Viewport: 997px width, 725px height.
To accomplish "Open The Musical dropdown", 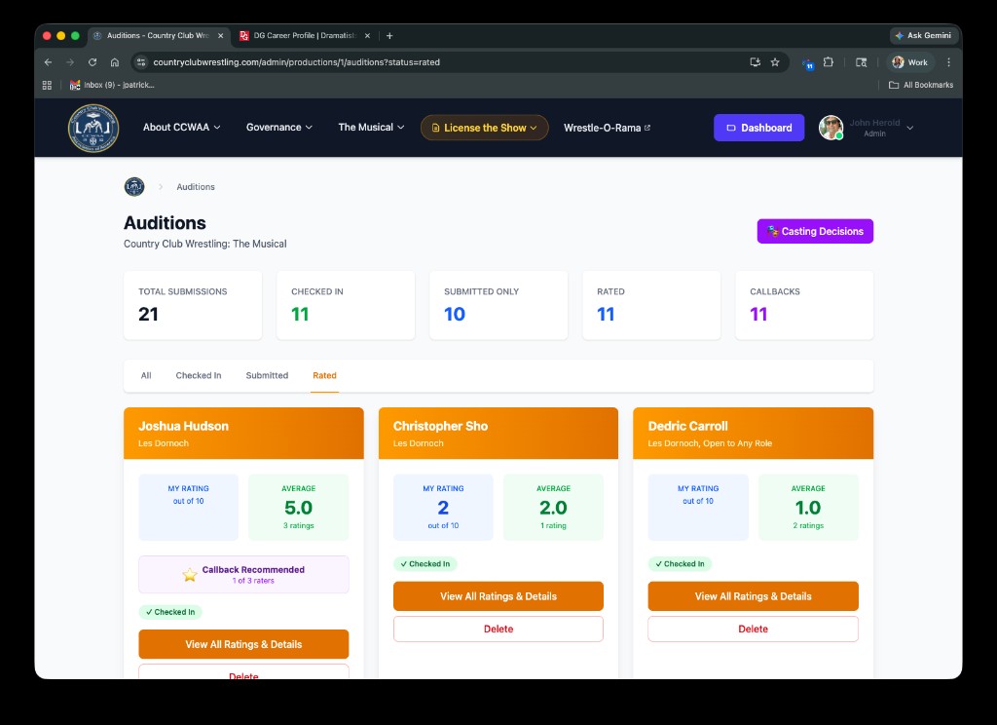I will [x=371, y=128].
